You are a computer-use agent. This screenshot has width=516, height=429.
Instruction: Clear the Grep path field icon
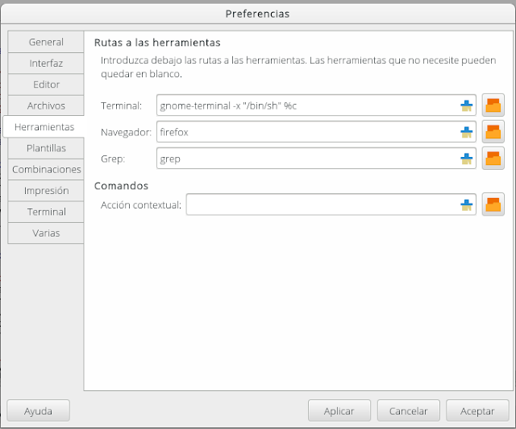coord(465,159)
